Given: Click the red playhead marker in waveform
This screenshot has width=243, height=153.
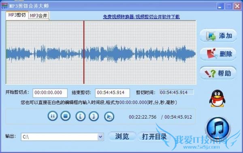Looking at the screenshot, I should 84,52.
